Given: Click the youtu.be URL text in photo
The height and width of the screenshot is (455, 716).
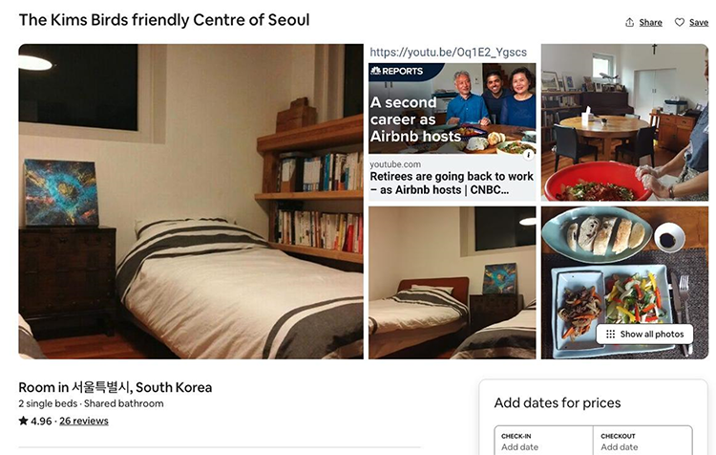Looking at the screenshot, I should [448, 53].
